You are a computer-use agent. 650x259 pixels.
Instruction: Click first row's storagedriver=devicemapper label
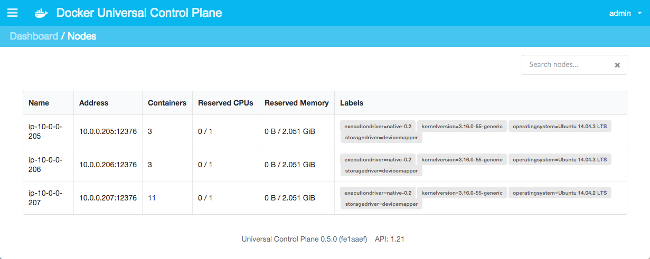[381, 137]
